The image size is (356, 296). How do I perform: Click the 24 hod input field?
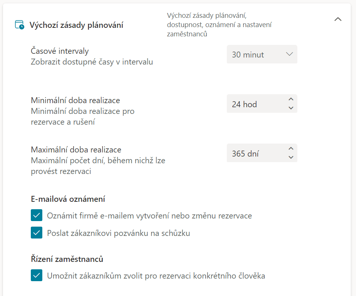click(x=256, y=104)
